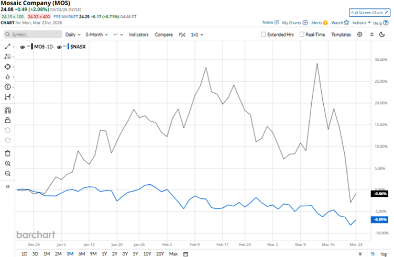Screen dimensions: 394x257
Task: Add to My Charts
Action: [x=295, y=23]
